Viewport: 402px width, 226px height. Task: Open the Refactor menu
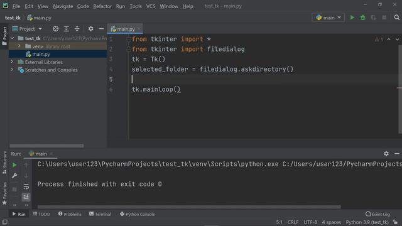(x=102, y=6)
